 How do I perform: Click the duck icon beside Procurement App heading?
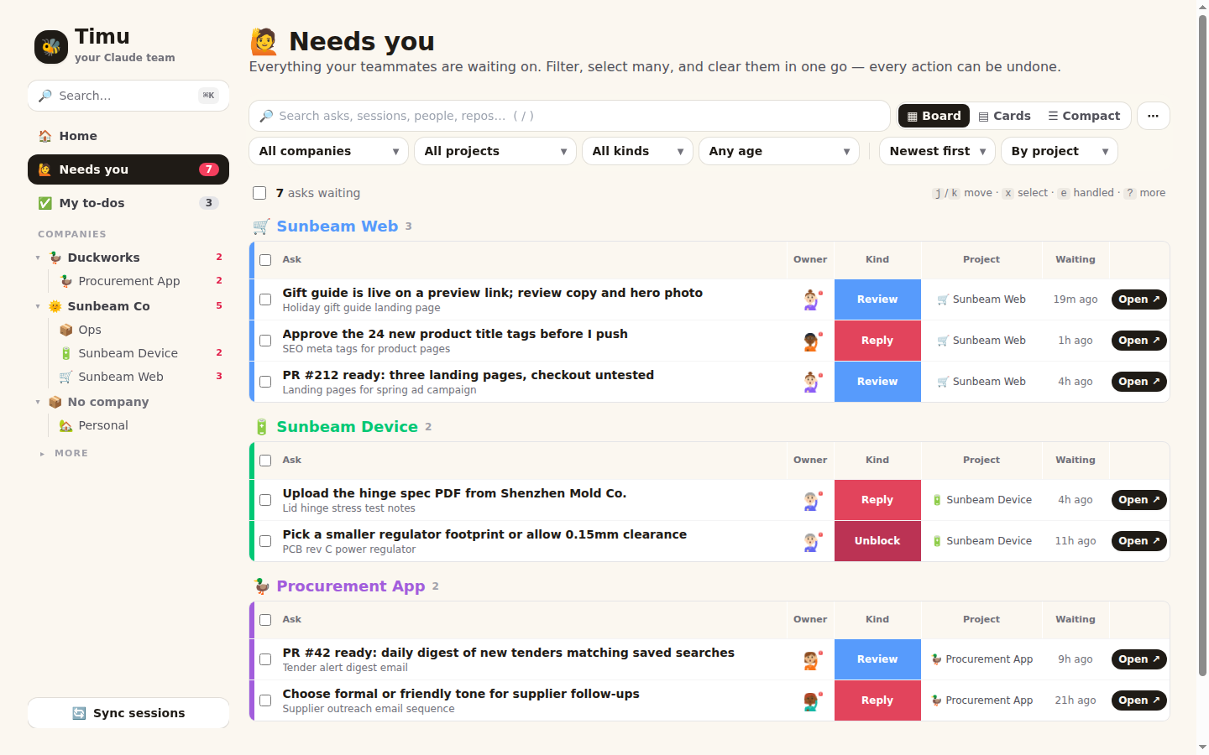click(x=261, y=586)
